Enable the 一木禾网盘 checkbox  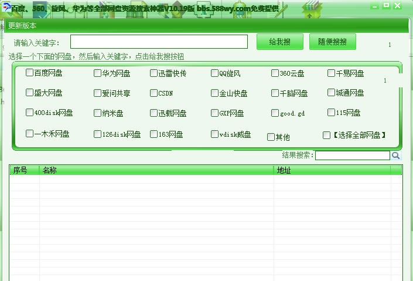pos(29,134)
